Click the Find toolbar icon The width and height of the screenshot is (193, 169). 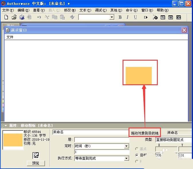(72, 17)
